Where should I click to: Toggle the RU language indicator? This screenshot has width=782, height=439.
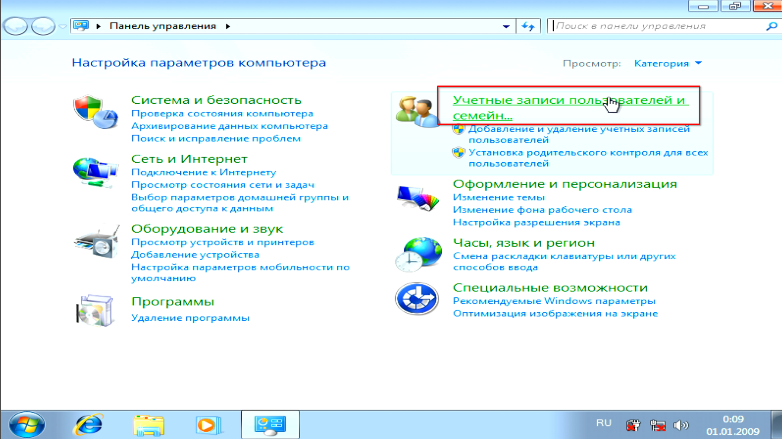[603, 423]
